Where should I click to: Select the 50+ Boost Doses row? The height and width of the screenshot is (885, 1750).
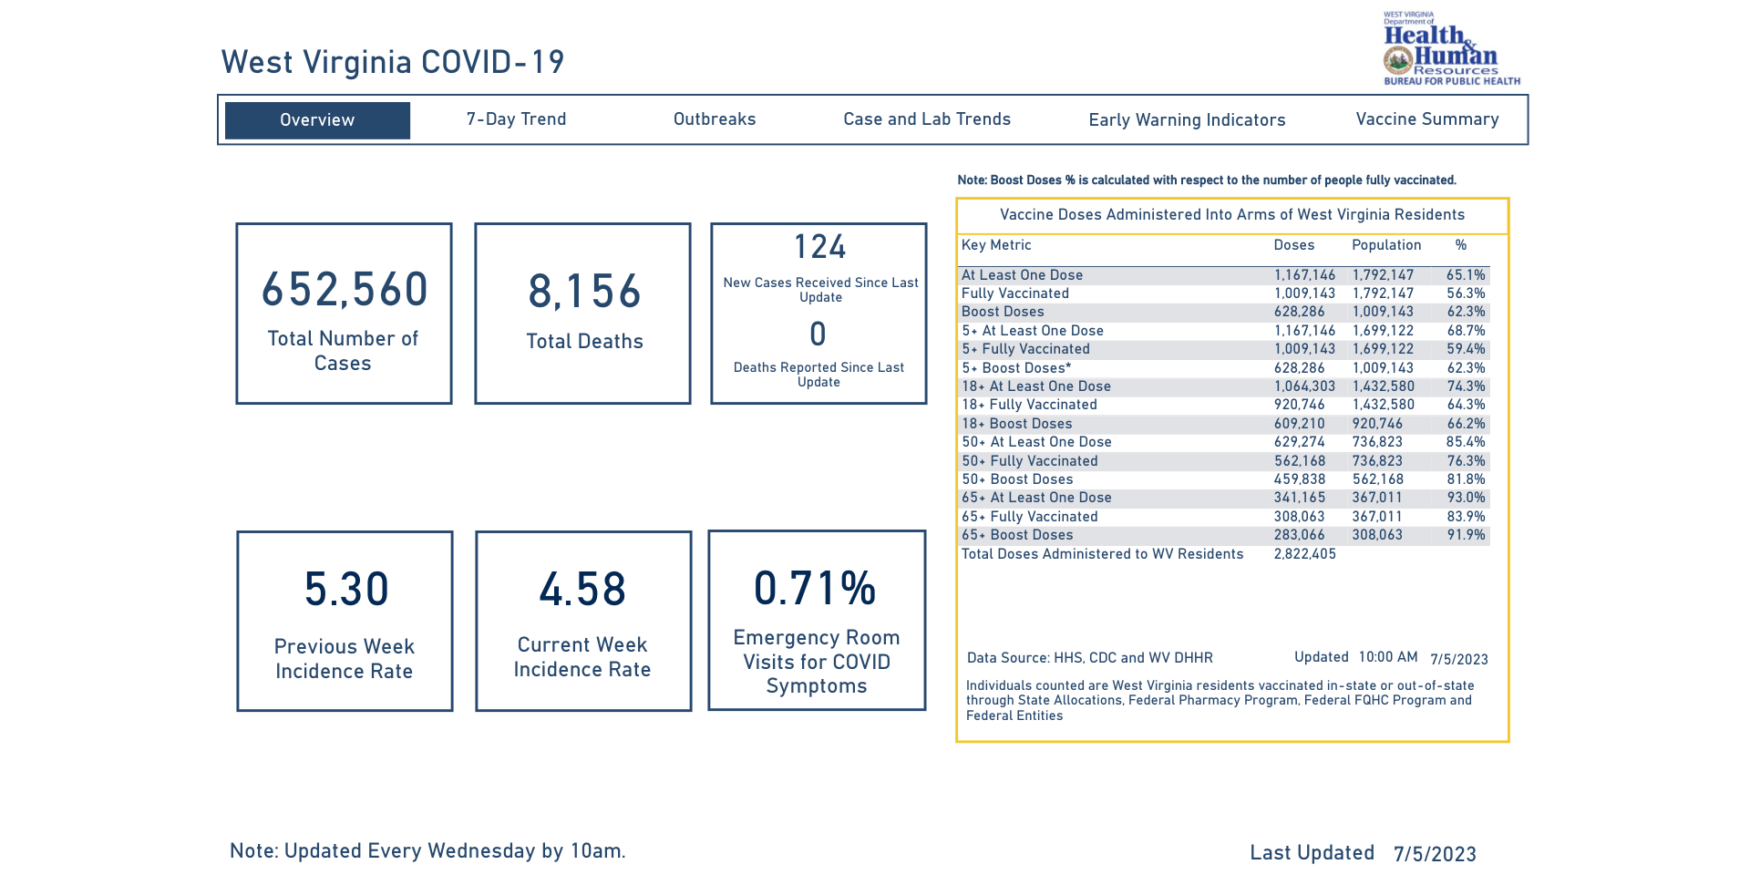click(1224, 479)
